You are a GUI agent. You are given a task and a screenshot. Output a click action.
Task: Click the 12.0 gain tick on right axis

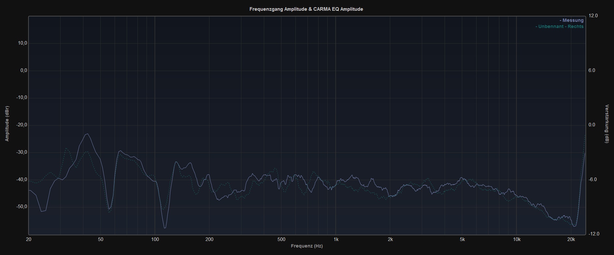pyautogui.click(x=593, y=16)
